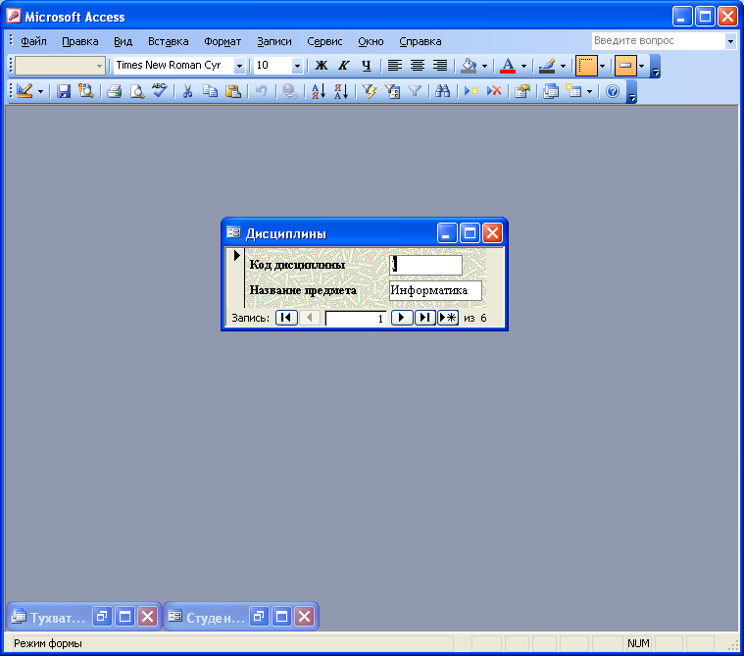The height and width of the screenshot is (656, 744).
Task: Click the New Object icon
Action: pyautogui.click(x=573, y=90)
